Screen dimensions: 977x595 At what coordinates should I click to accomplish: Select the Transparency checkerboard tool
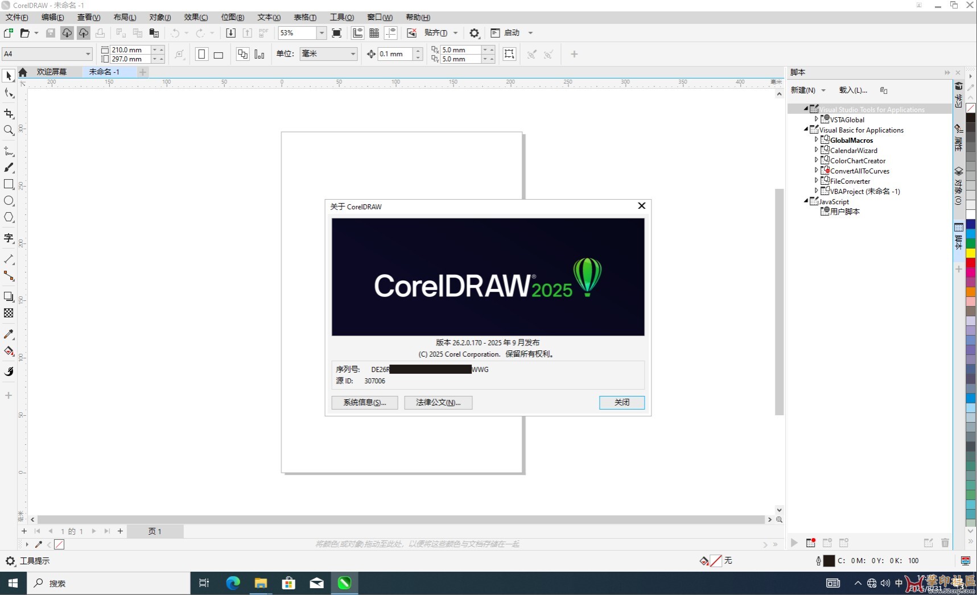point(9,313)
